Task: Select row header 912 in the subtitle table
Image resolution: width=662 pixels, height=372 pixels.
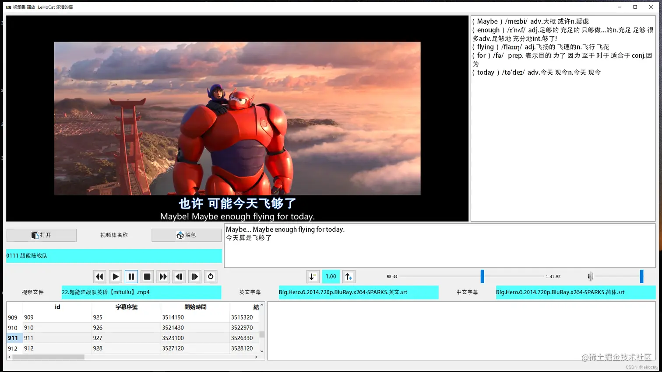Action: [14, 348]
